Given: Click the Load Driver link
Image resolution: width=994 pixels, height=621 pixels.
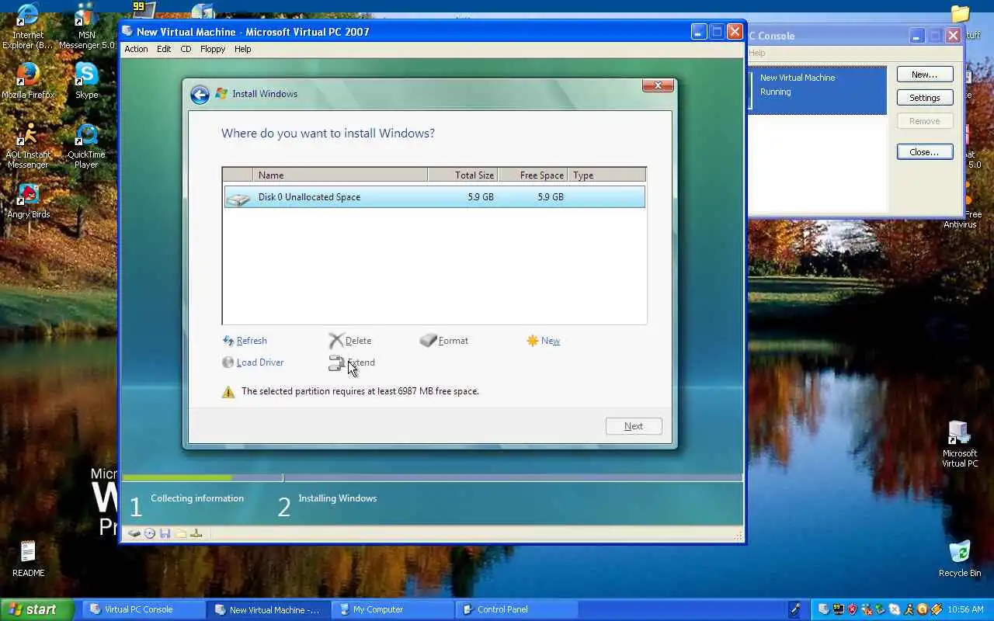Looking at the screenshot, I should coord(260,363).
